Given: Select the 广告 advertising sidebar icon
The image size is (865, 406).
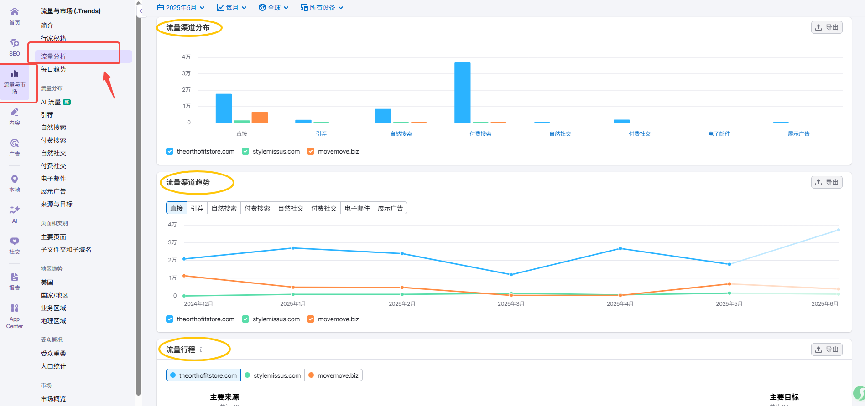Looking at the screenshot, I should (15, 147).
